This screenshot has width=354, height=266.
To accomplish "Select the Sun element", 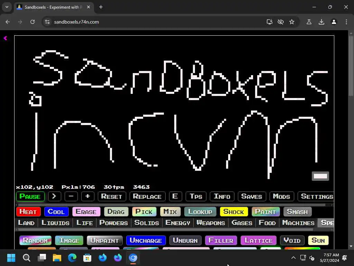I will [318, 240].
